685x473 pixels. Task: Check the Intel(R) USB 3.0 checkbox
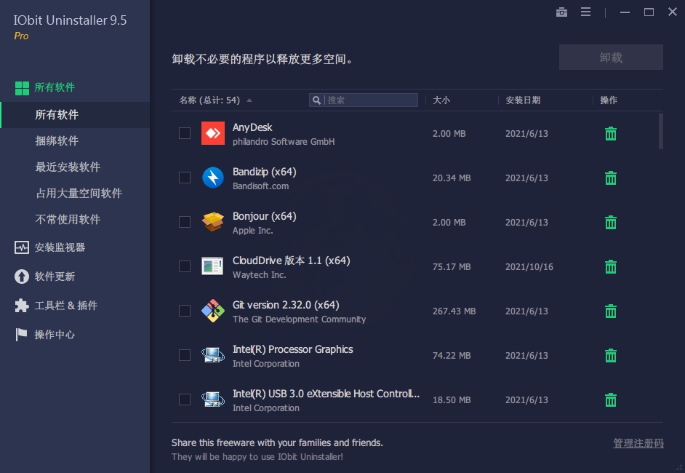pos(185,400)
